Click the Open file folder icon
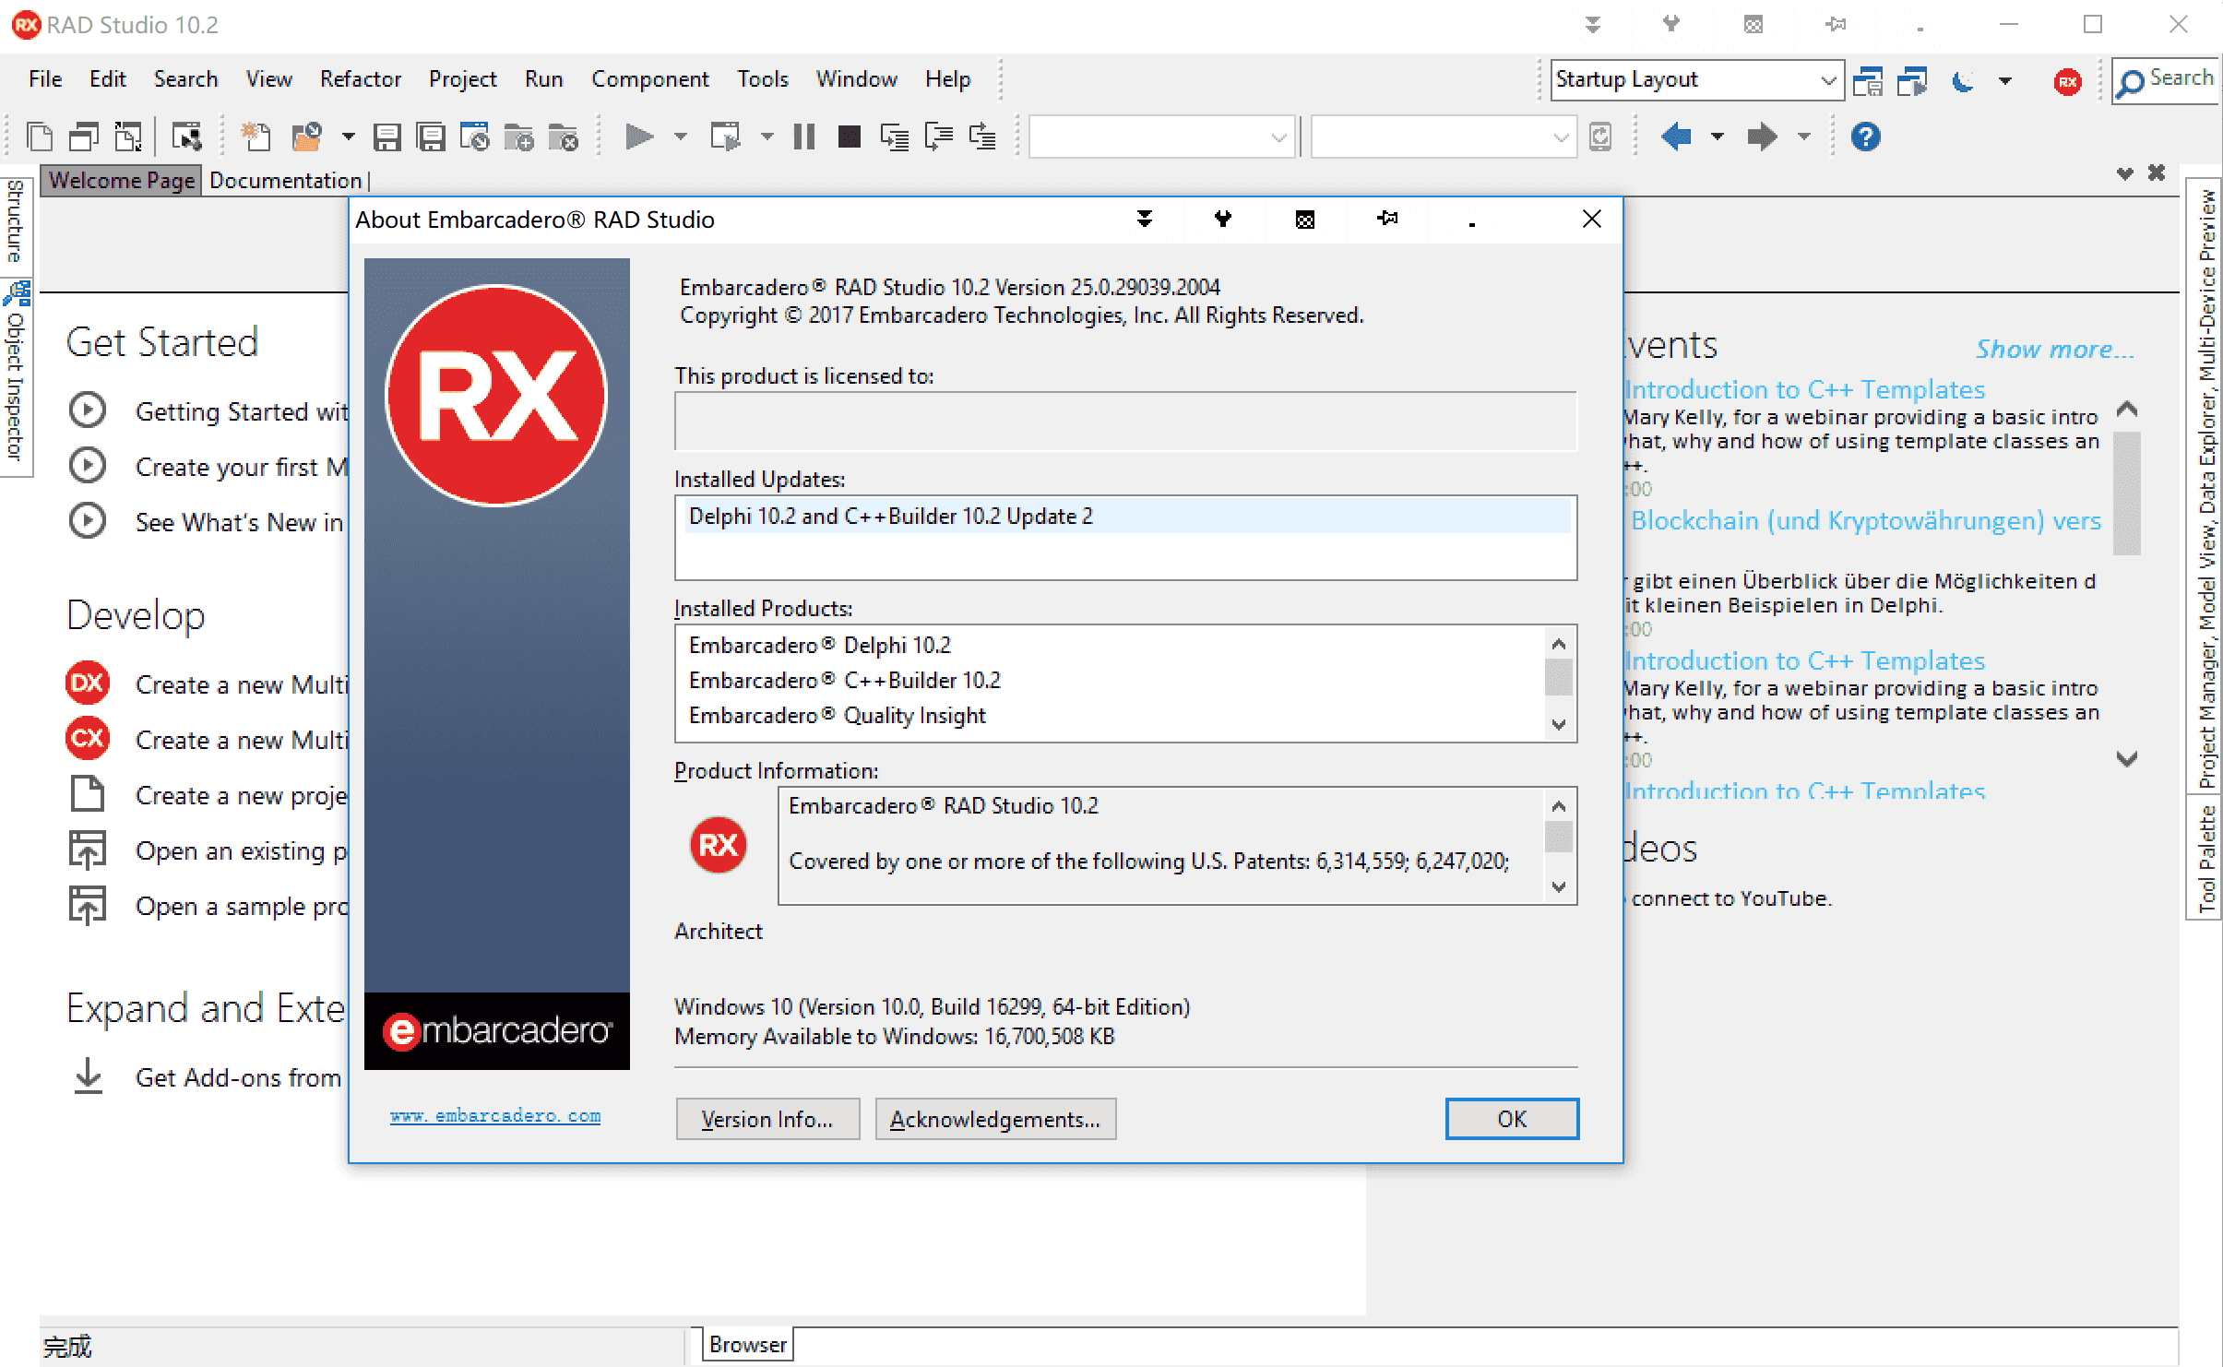The width and height of the screenshot is (2223, 1367). (306, 137)
